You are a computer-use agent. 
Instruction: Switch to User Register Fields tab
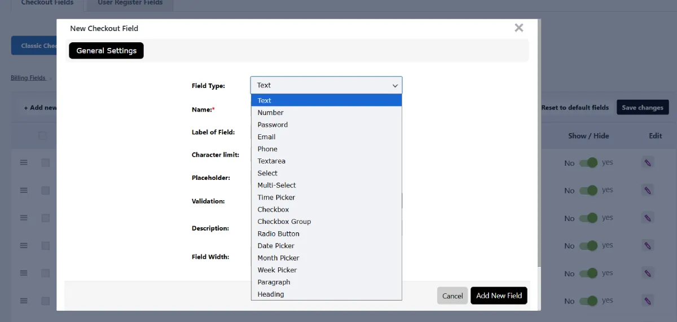point(130,3)
